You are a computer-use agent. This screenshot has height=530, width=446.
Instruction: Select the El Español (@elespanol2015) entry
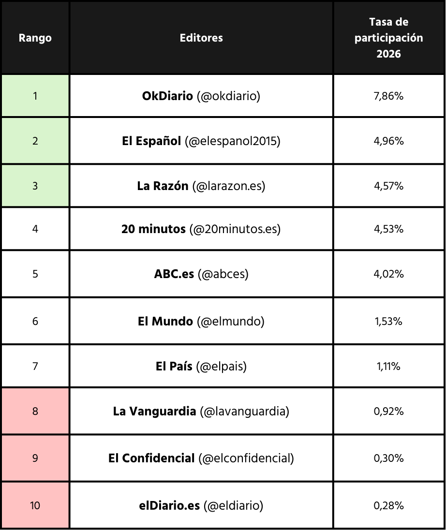pos(201,141)
